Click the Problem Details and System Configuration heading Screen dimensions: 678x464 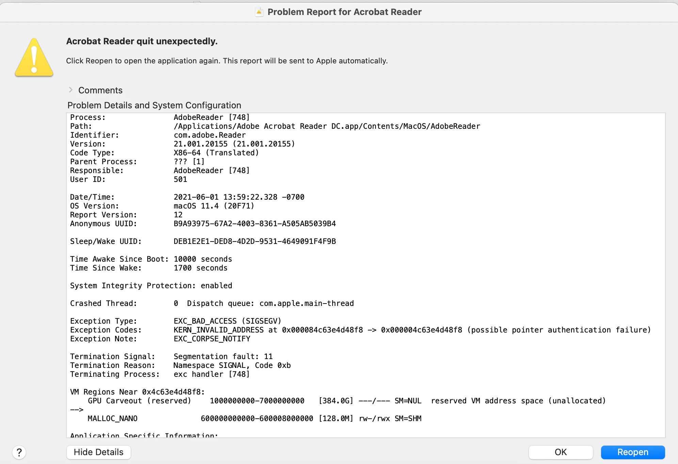(154, 105)
